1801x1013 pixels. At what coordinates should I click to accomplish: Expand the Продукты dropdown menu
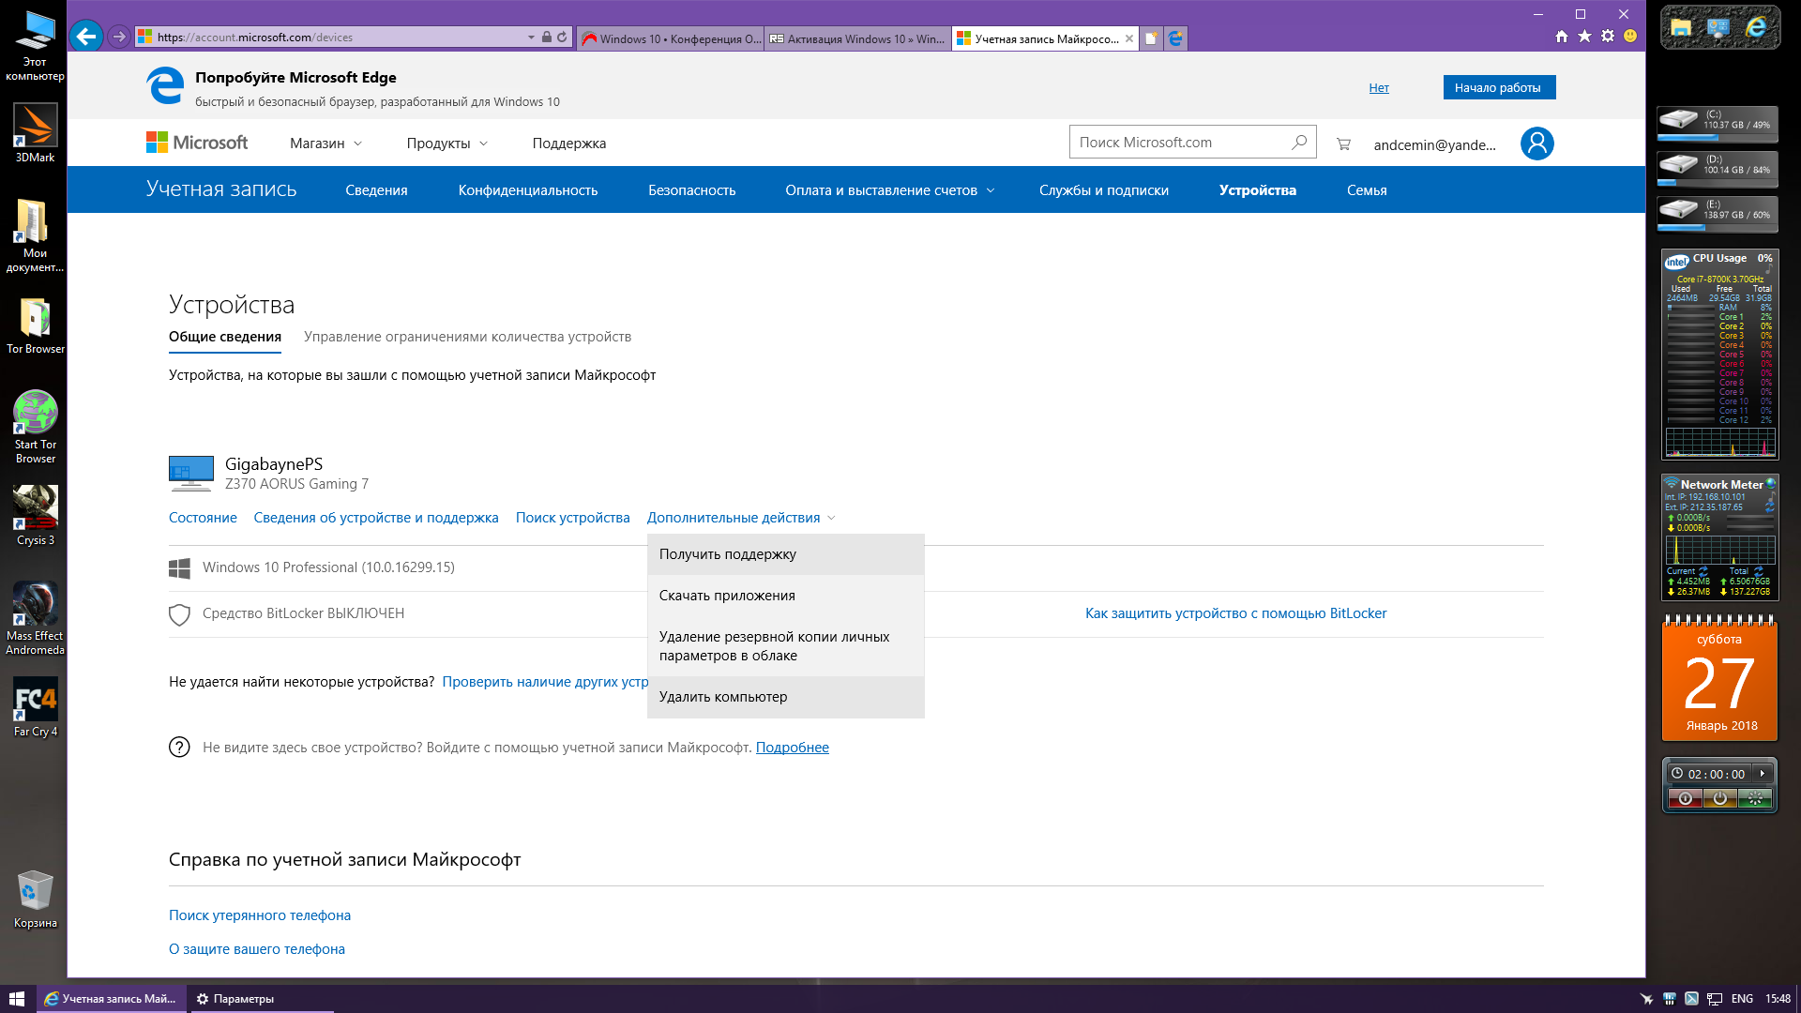point(446,144)
